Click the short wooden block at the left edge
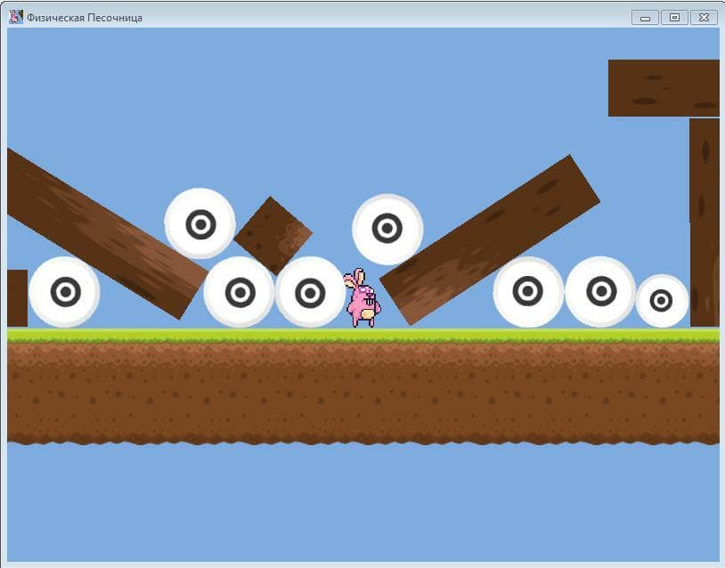The image size is (725, 568). [18, 298]
